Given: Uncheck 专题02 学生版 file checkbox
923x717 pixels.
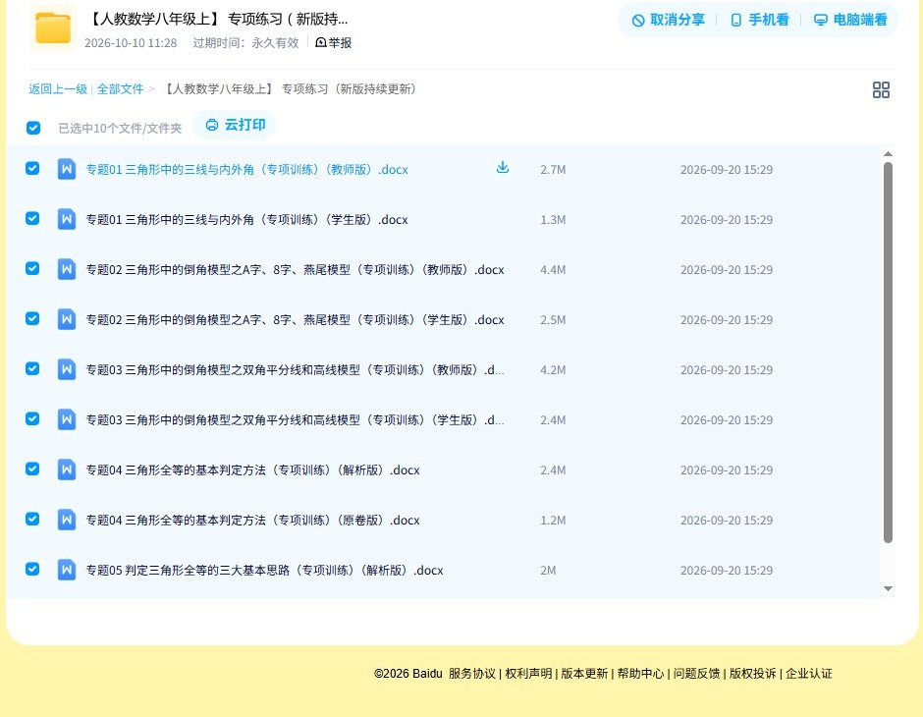Looking at the screenshot, I should 32,318.
